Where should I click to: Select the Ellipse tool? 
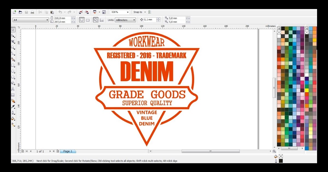(x=13, y=71)
